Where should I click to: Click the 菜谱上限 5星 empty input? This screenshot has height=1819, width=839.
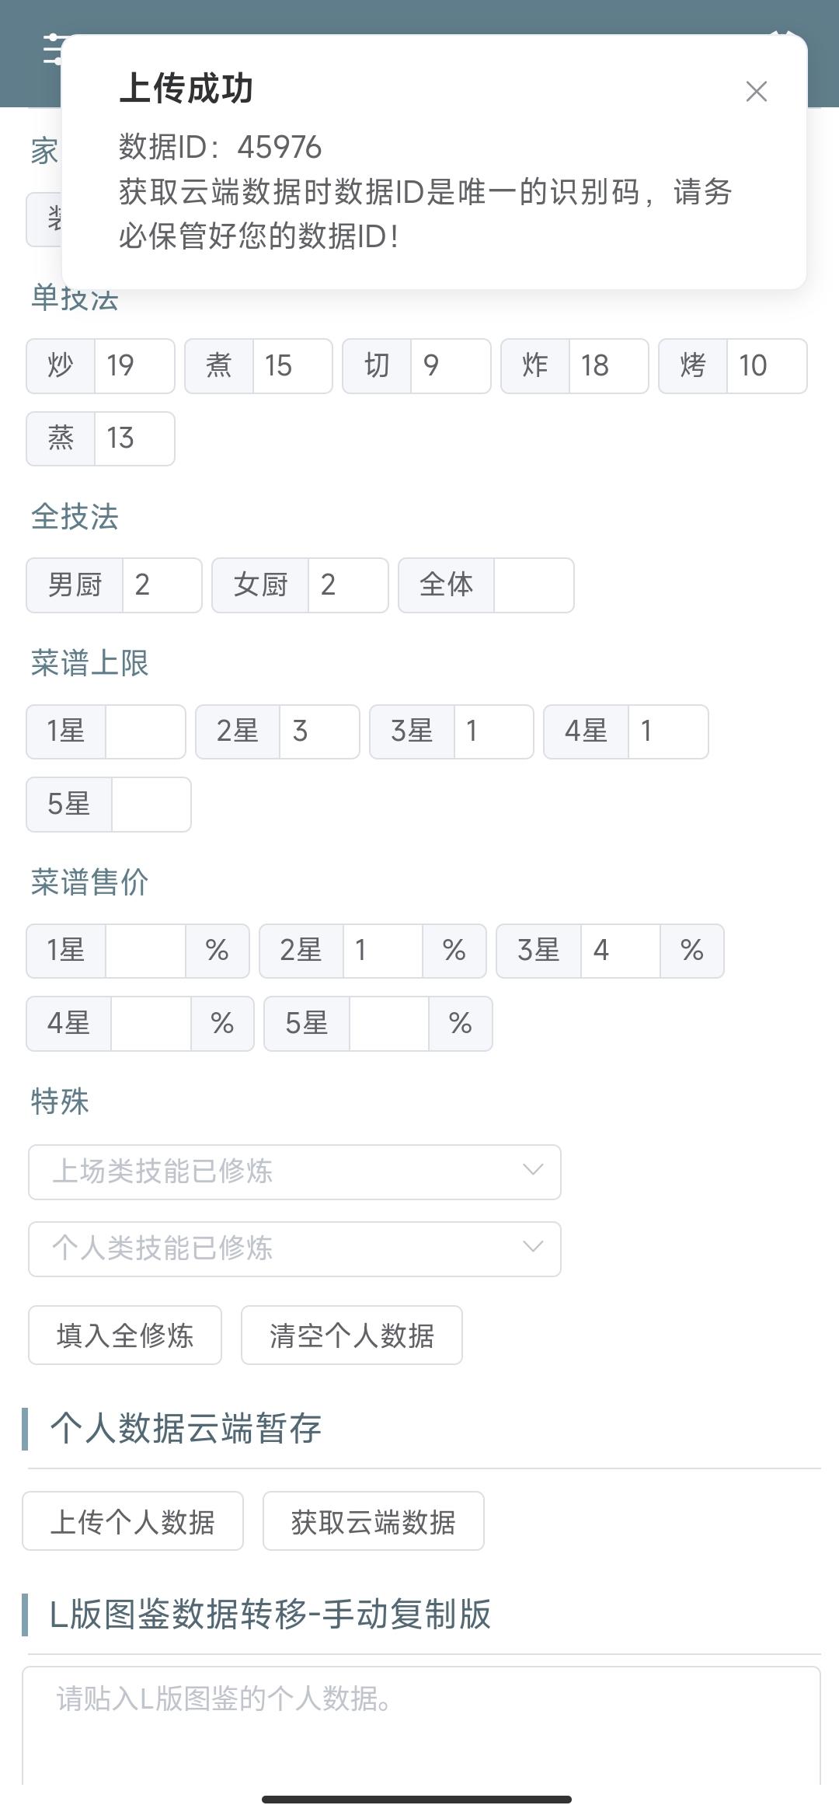click(x=151, y=805)
